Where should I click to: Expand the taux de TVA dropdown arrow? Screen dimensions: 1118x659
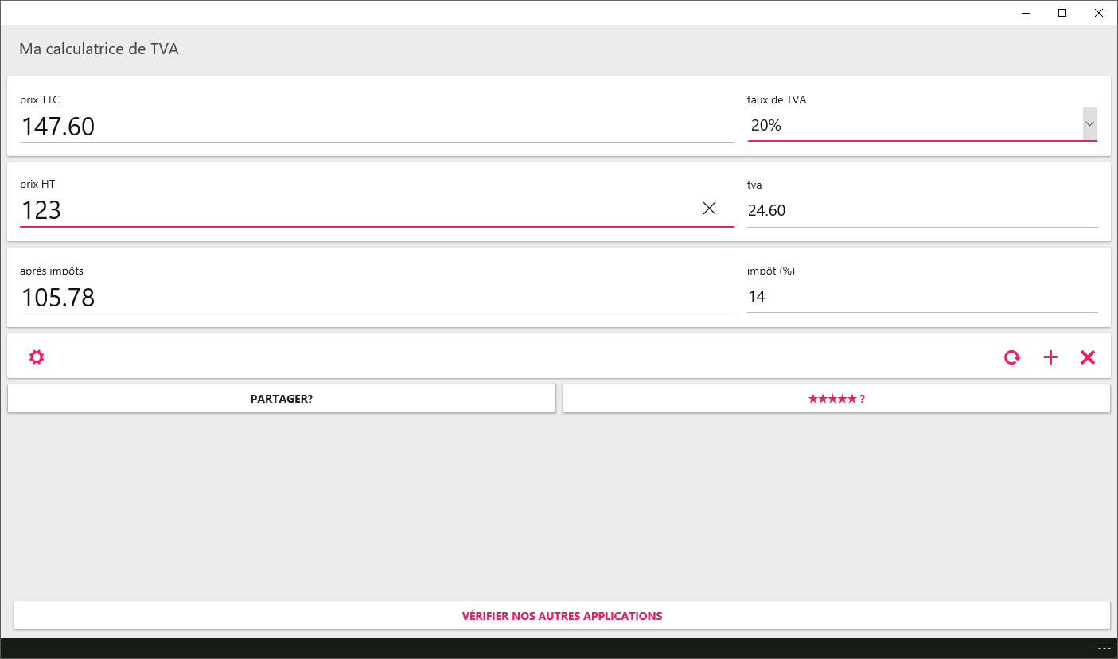click(1090, 124)
